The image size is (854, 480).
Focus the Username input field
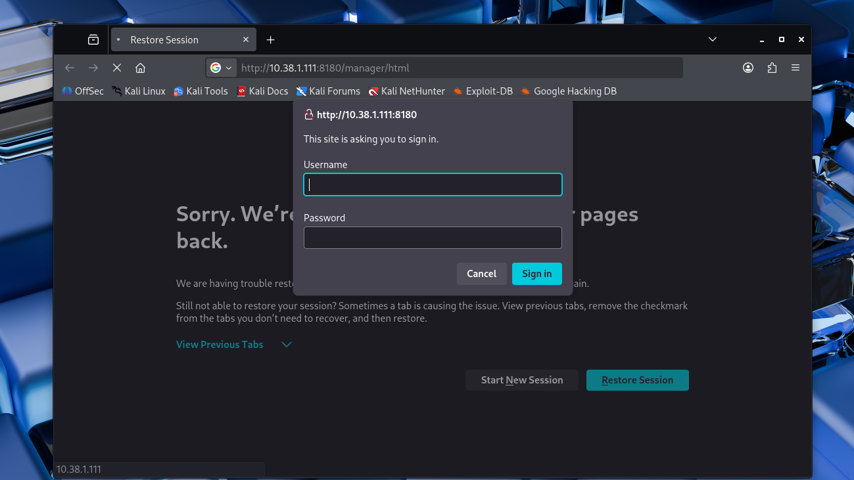433,185
